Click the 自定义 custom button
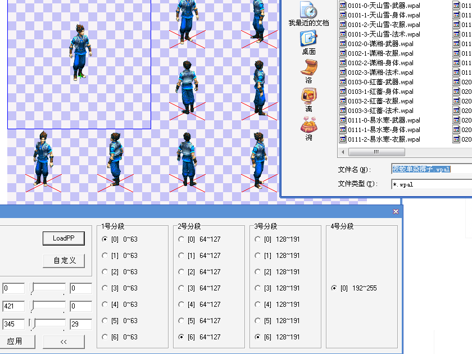The width and height of the screenshot is (472, 354). (63, 261)
